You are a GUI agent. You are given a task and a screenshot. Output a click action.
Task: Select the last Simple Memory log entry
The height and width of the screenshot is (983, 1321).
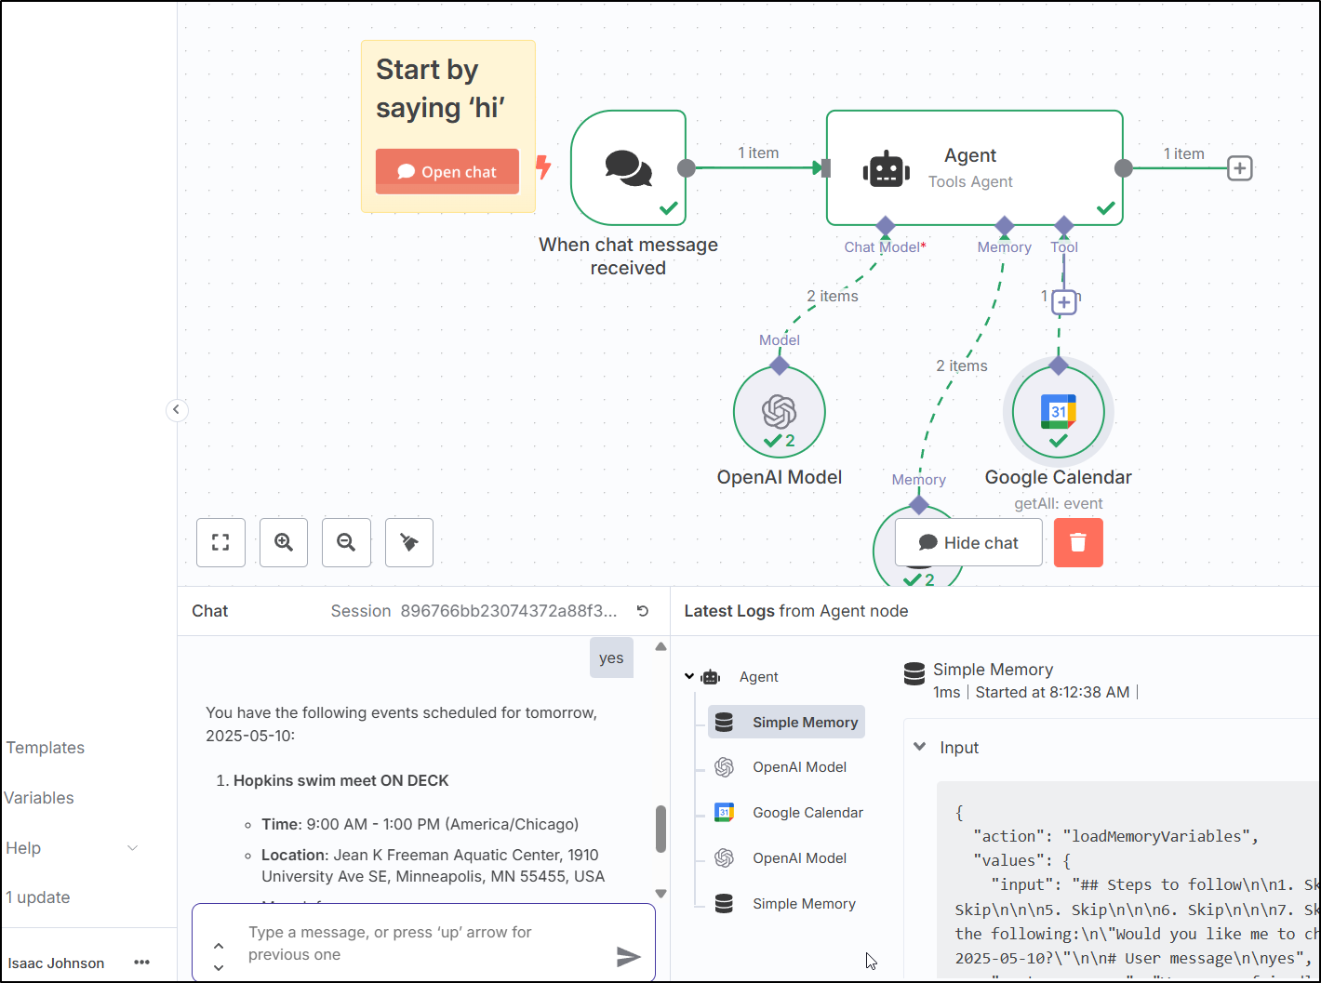[785, 904]
